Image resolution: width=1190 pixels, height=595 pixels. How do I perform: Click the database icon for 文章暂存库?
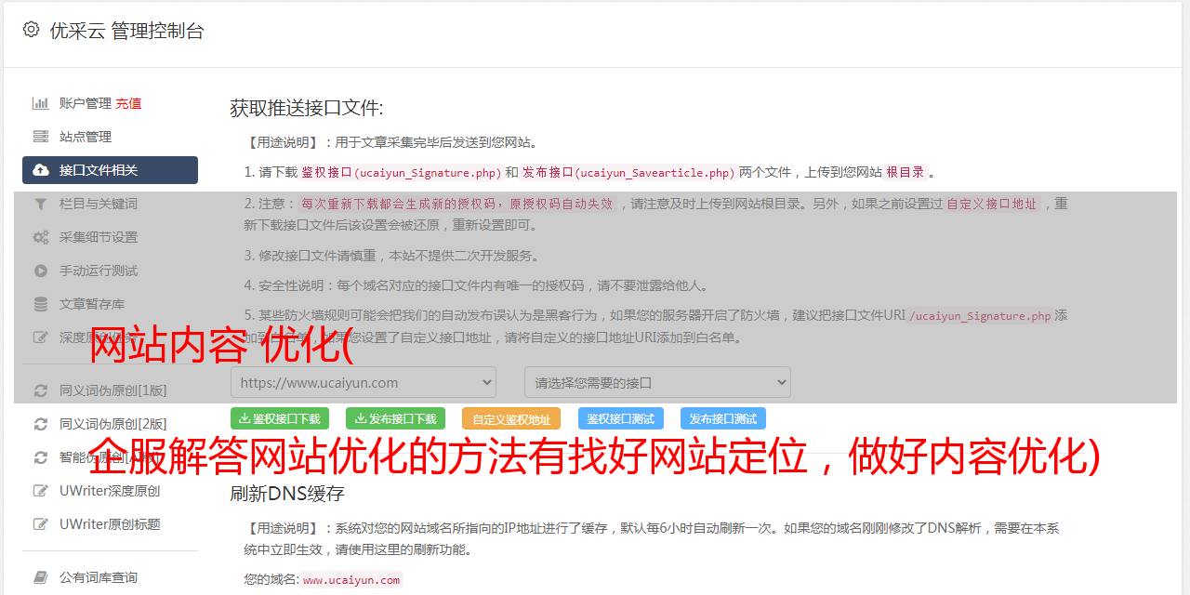pos(41,304)
